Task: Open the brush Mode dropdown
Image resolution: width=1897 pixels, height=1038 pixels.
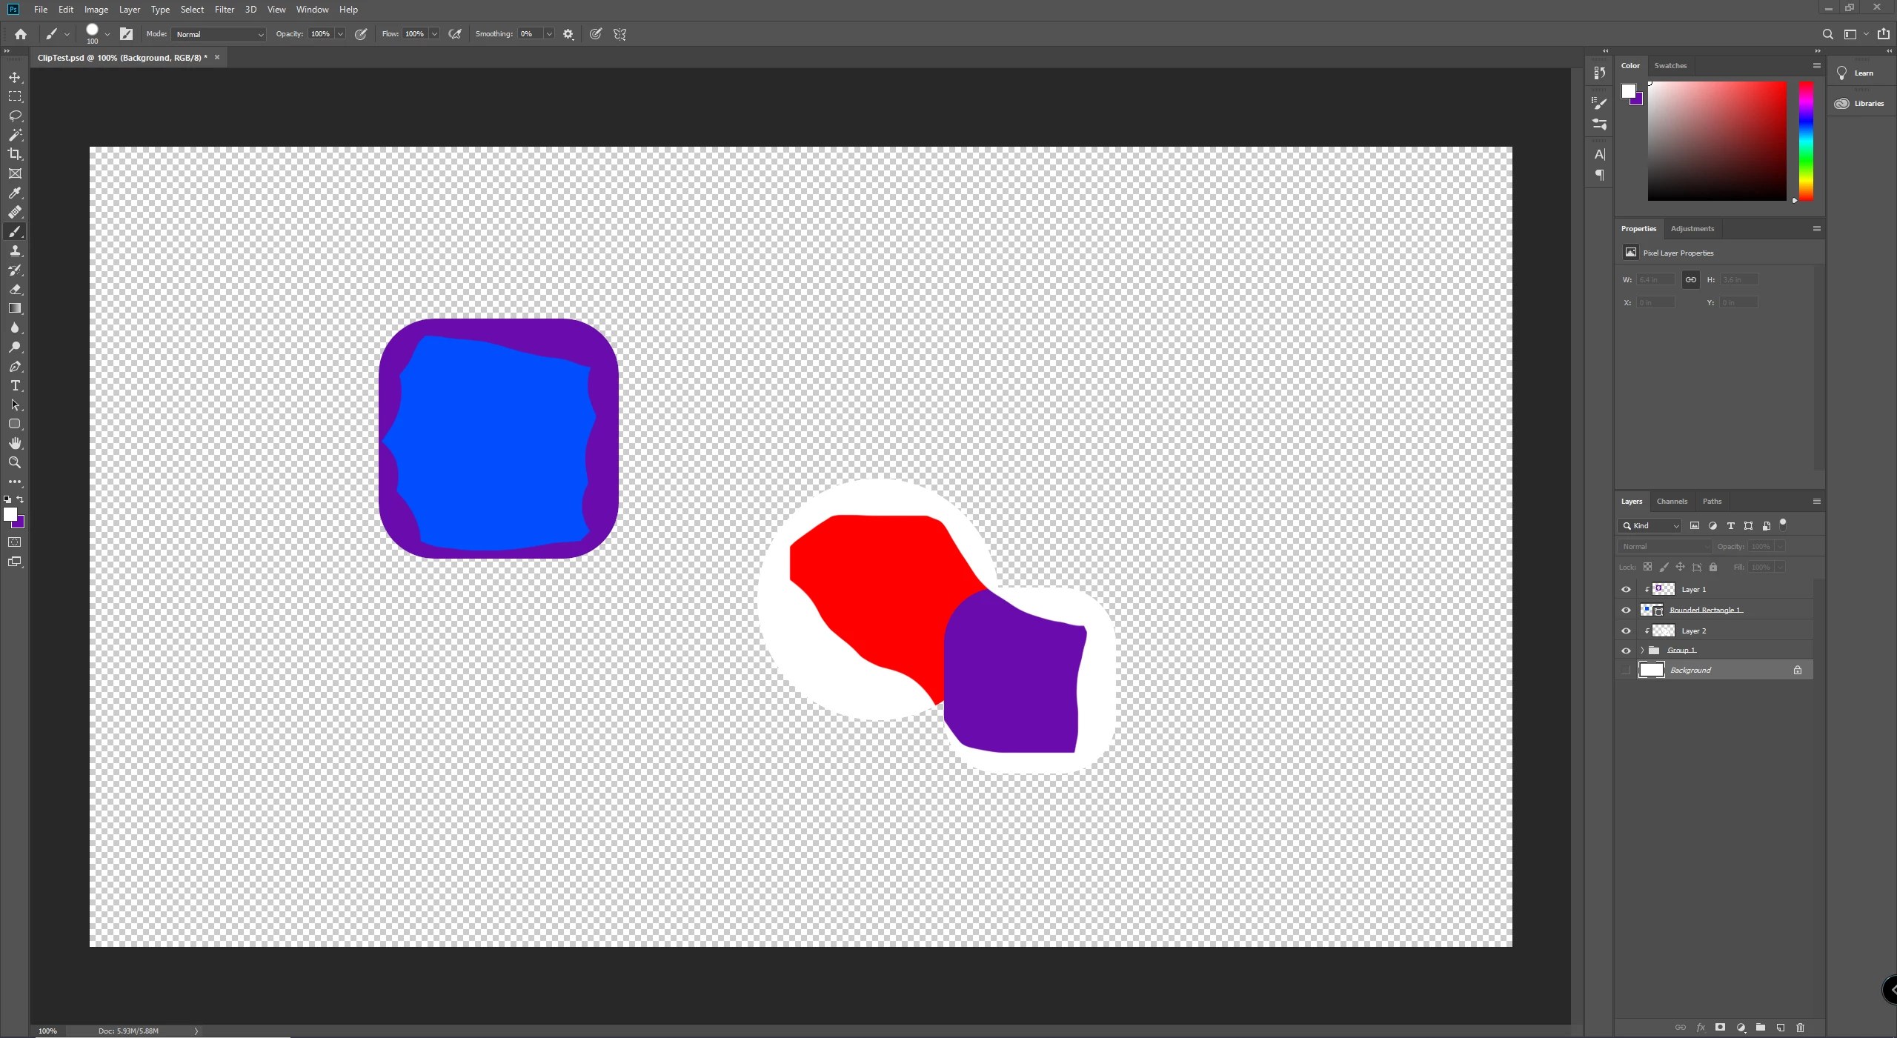Action: coord(219,35)
